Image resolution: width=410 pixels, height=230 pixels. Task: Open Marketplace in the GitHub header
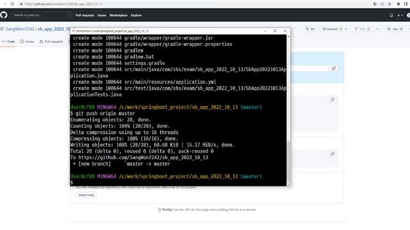[119, 15]
